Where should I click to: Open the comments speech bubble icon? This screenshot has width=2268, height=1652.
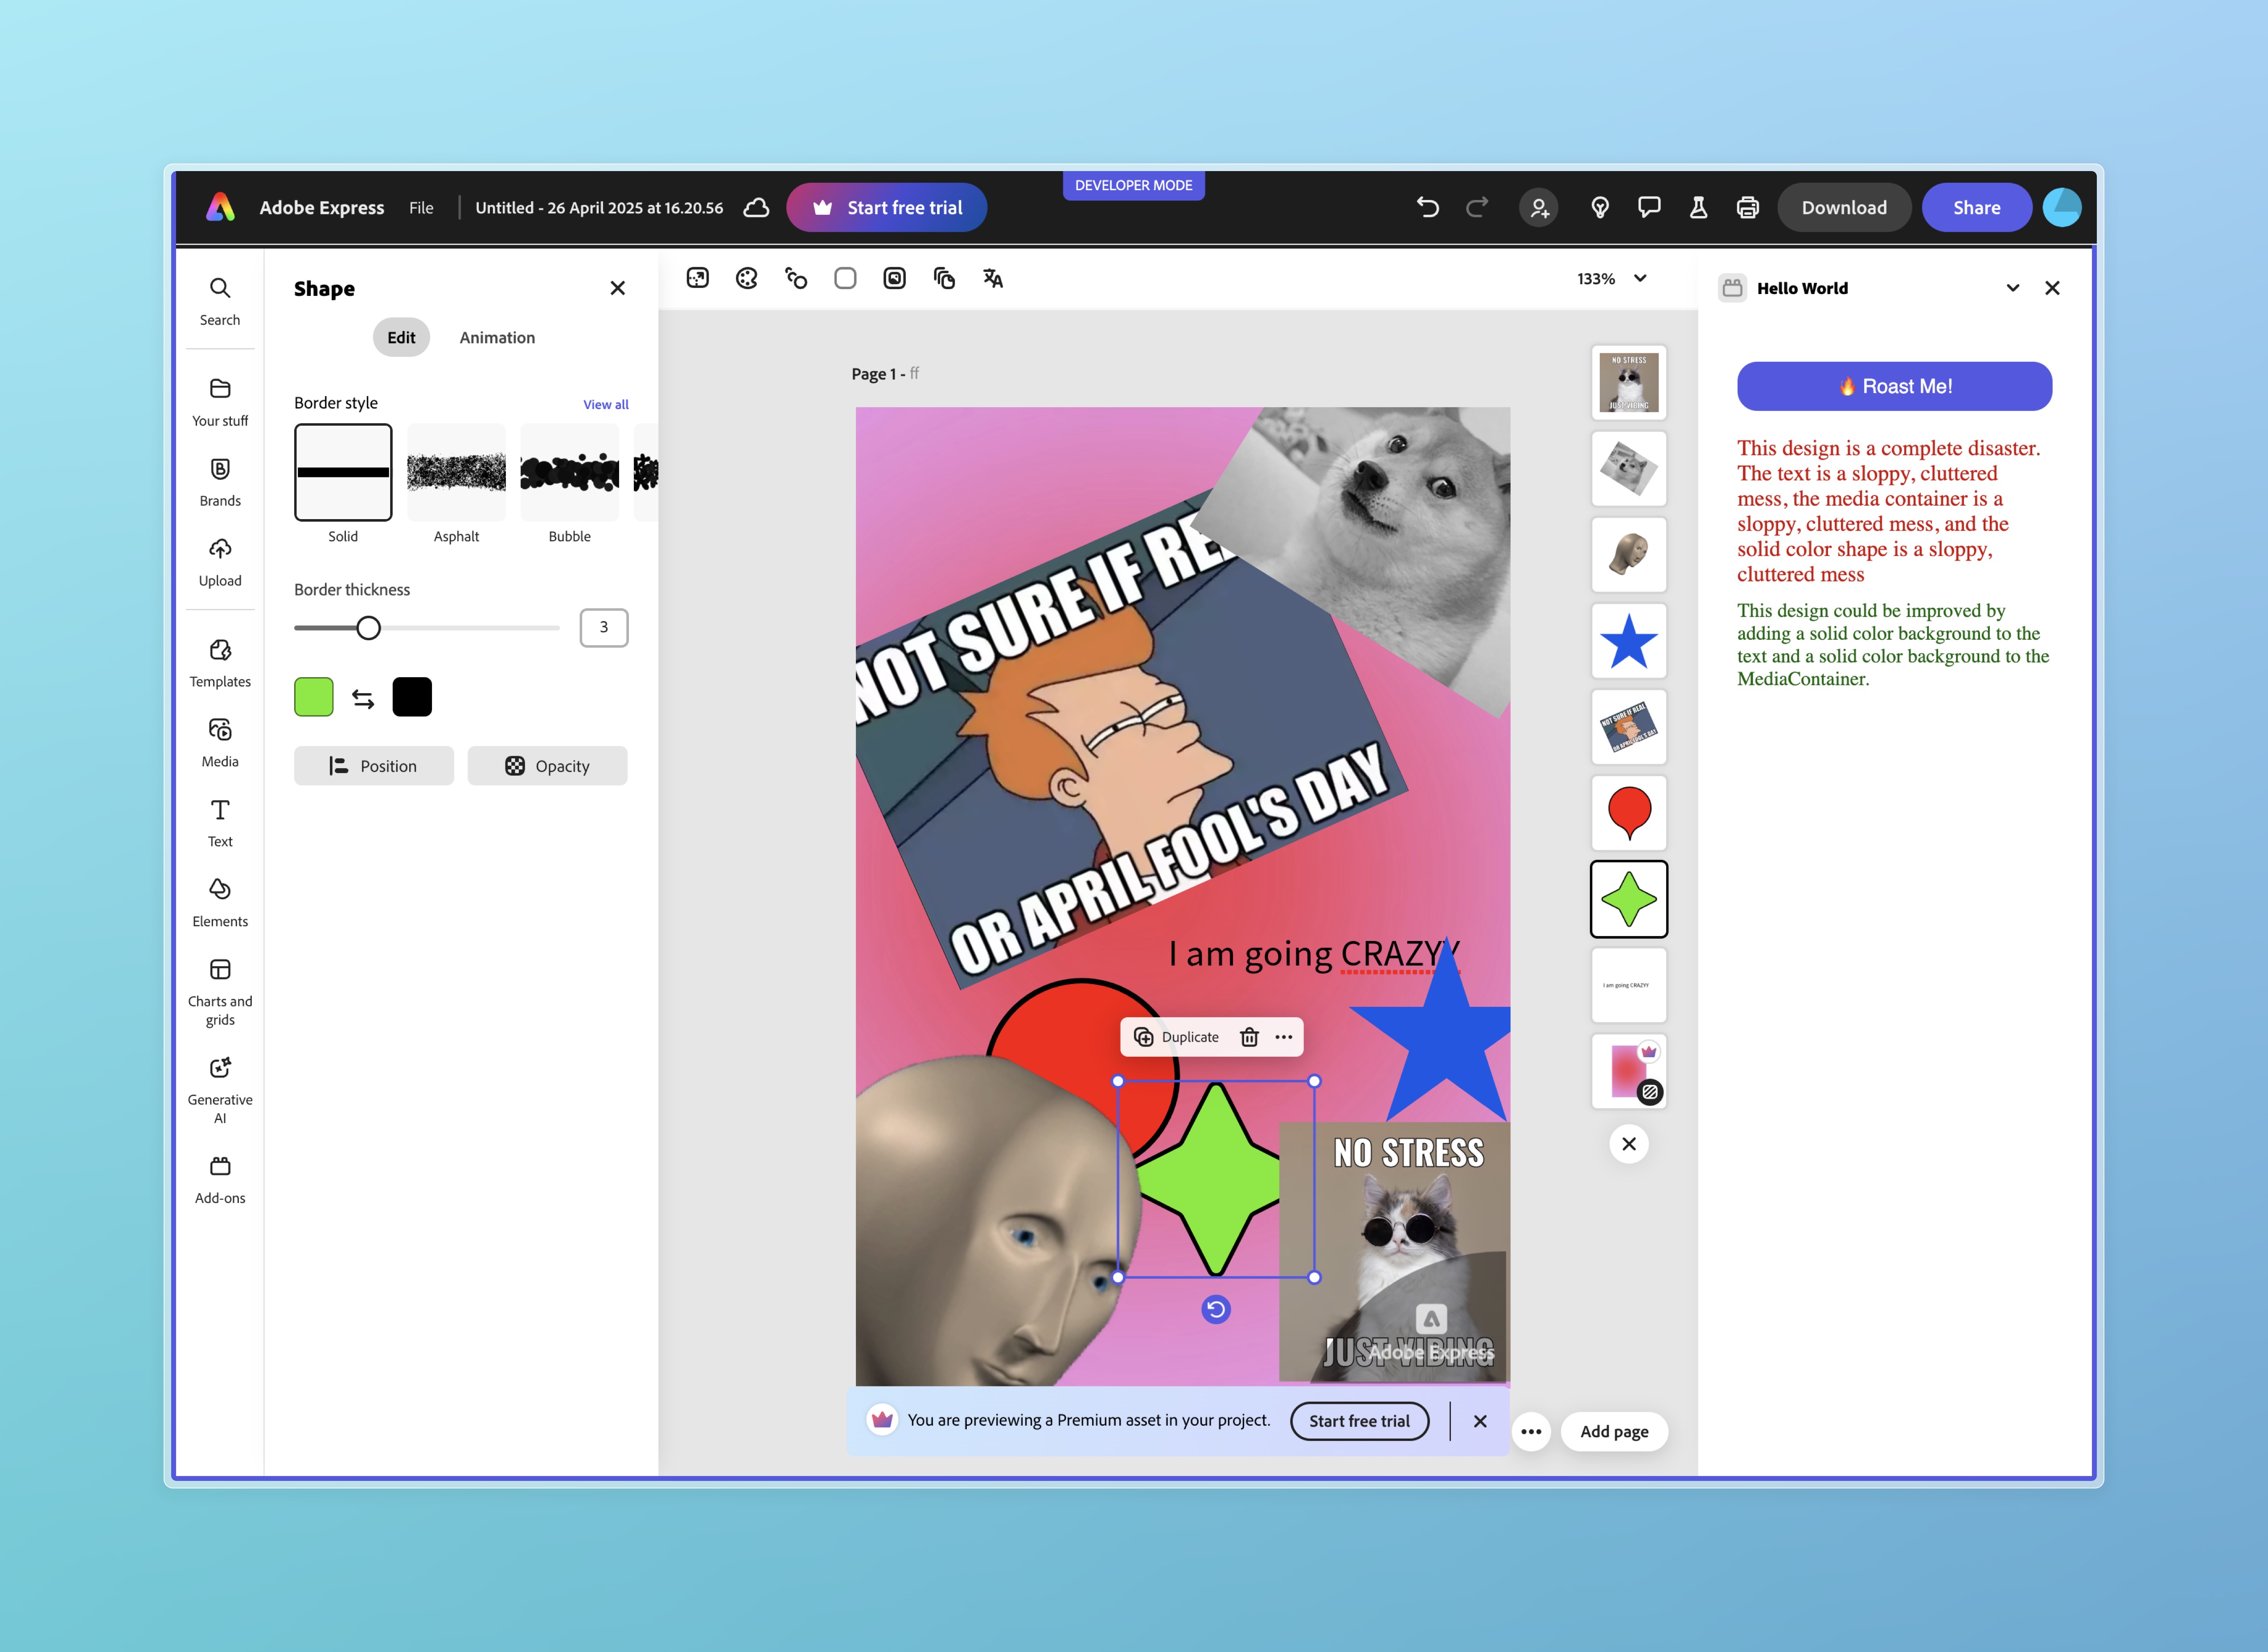pos(1649,207)
